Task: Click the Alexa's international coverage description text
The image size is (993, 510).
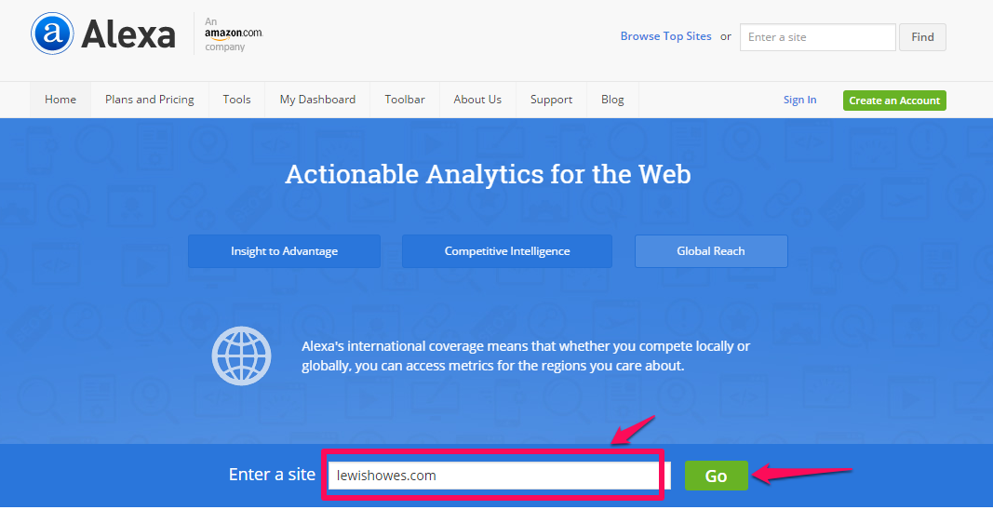Action: (526, 356)
